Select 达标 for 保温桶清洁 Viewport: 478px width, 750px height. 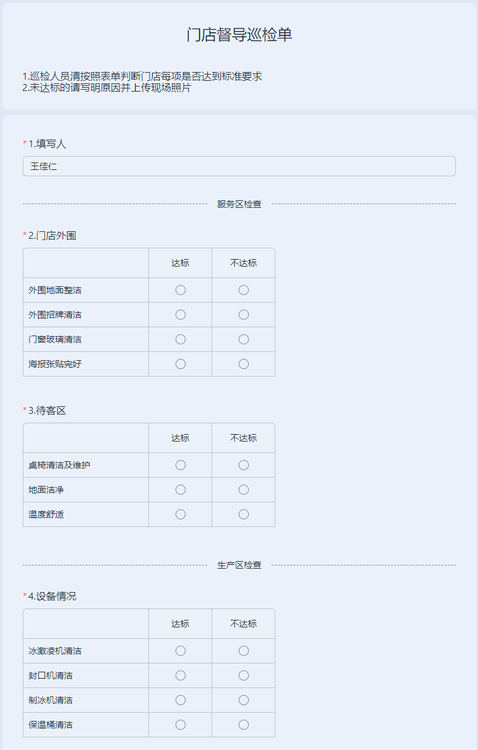[180, 725]
